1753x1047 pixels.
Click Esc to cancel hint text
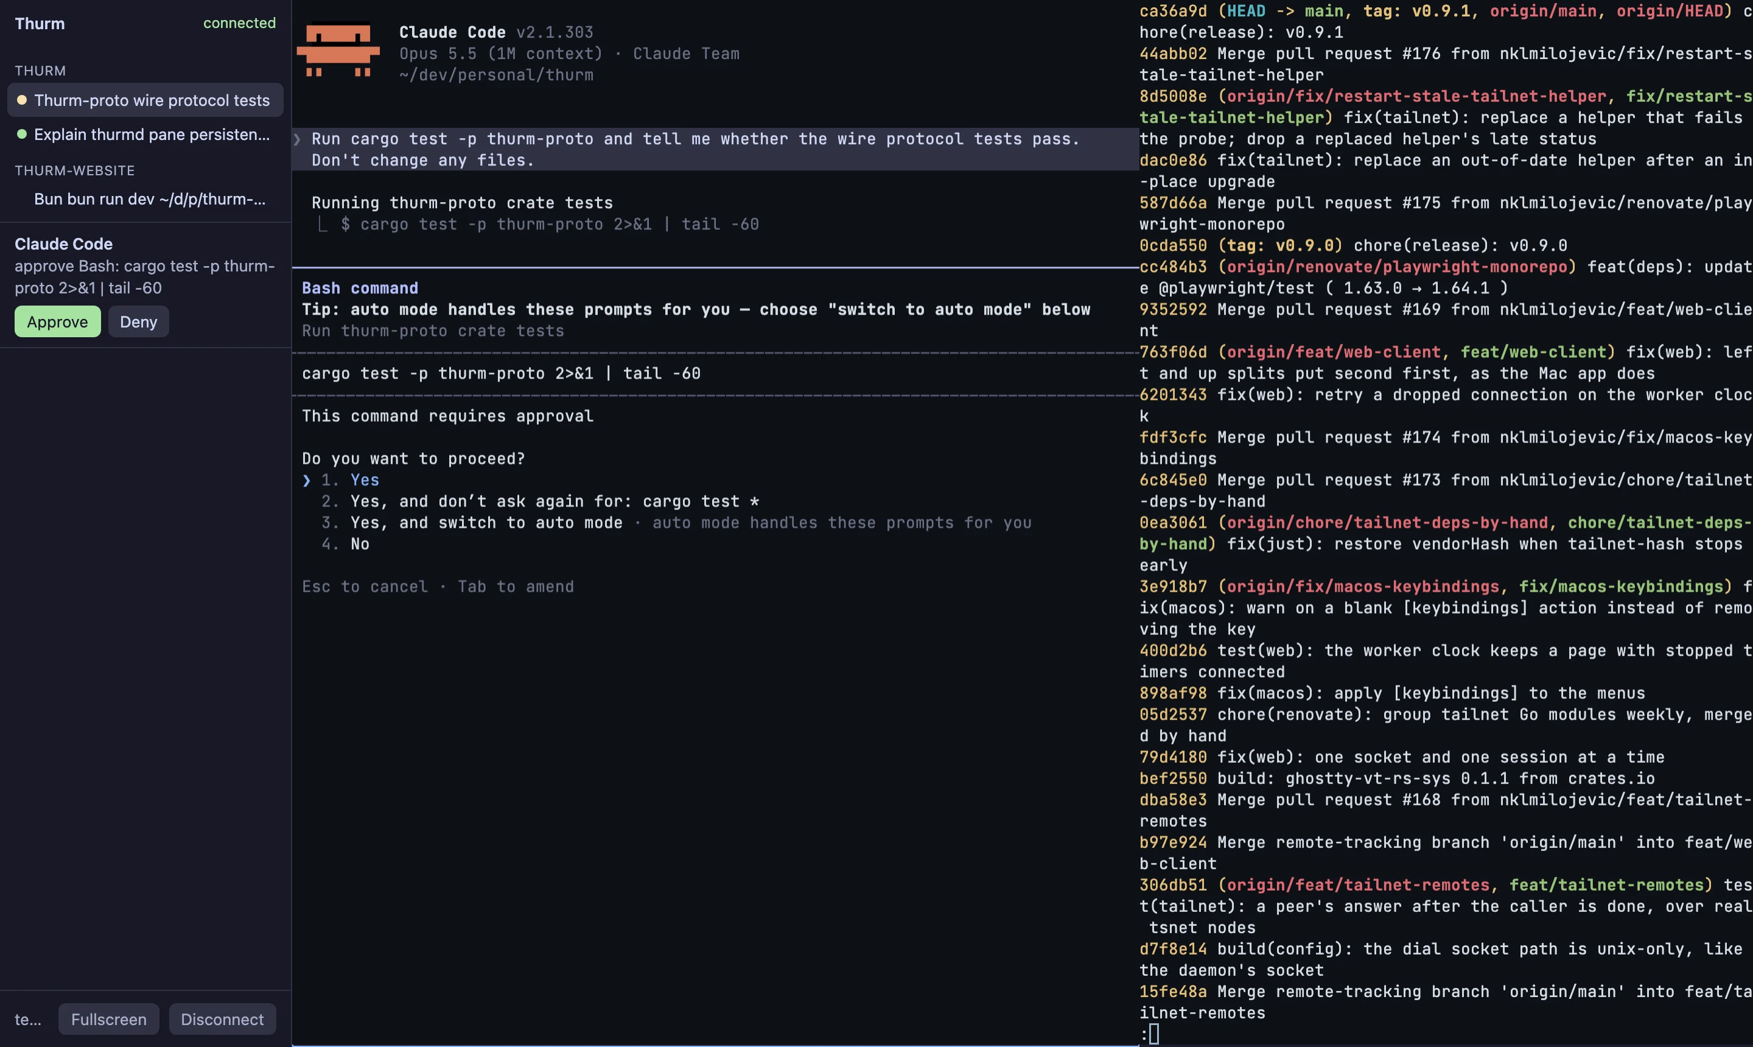point(365,586)
